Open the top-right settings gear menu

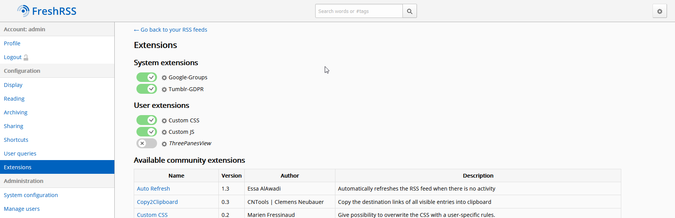coord(659,11)
